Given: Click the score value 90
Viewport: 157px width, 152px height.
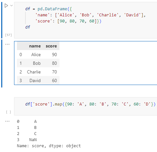Looking at the screenshot, I should (54, 55).
